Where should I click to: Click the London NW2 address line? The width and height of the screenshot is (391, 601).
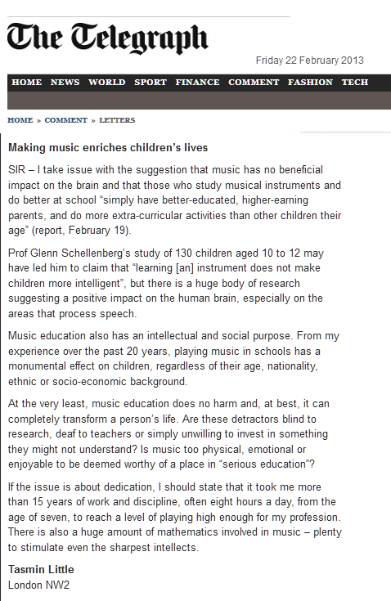pyautogui.click(x=38, y=585)
